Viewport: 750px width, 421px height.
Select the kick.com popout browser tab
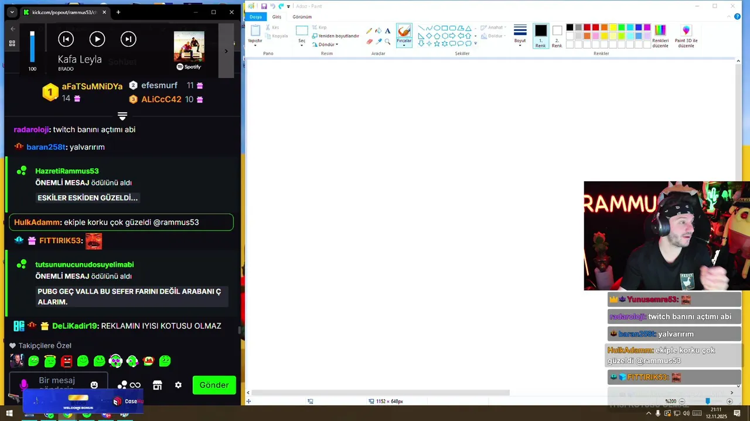[64, 12]
